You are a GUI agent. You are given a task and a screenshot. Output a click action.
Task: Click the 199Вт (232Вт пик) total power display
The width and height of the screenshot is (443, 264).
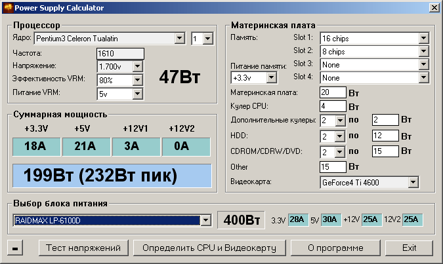pyautogui.click(x=112, y=176)
